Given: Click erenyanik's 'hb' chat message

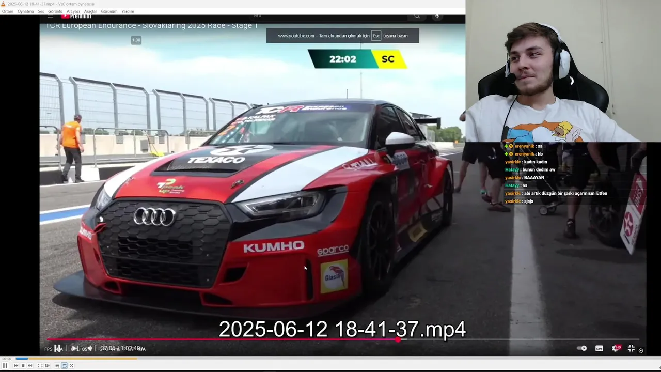Looking at the screenshot, I should coord(524,154).
